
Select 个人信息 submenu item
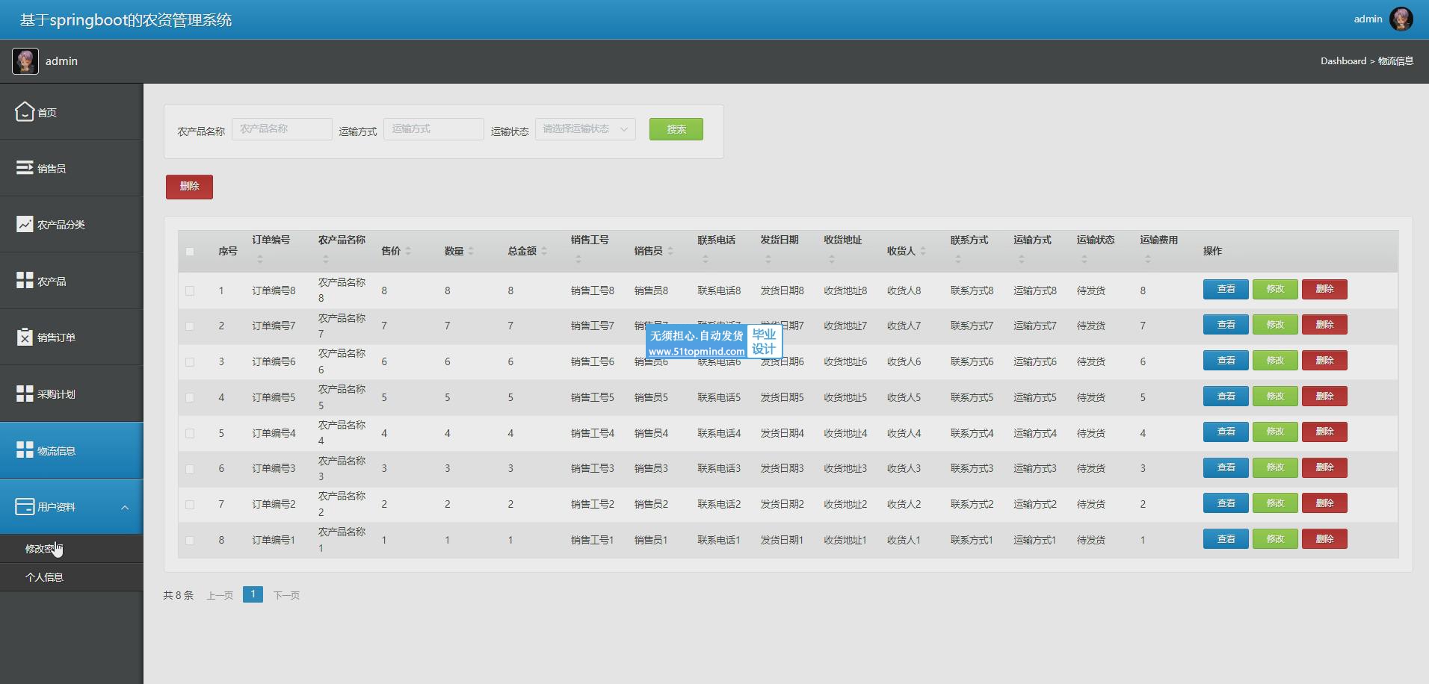71,577
